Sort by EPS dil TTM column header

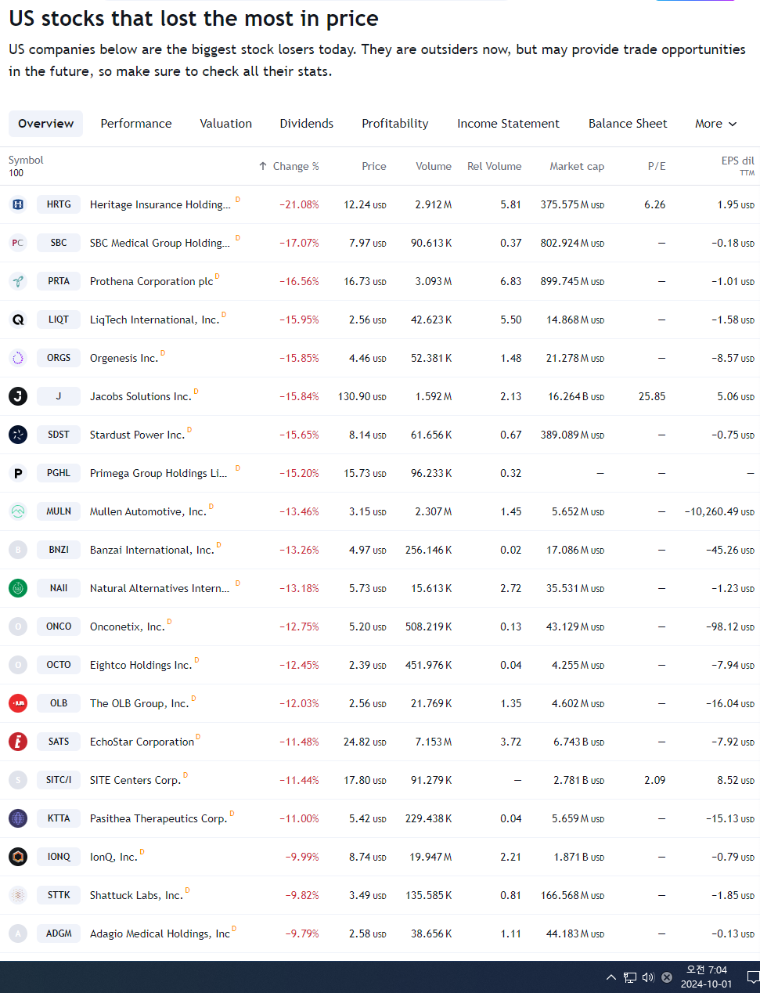737,165
